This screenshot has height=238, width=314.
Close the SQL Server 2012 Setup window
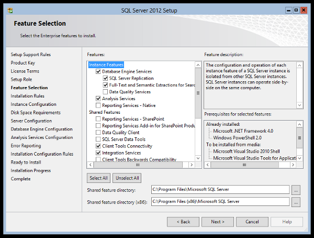click(304, 10)
